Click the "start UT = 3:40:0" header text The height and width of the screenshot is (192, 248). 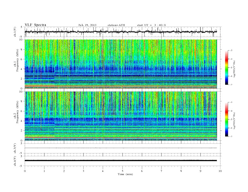pos(151,25)
